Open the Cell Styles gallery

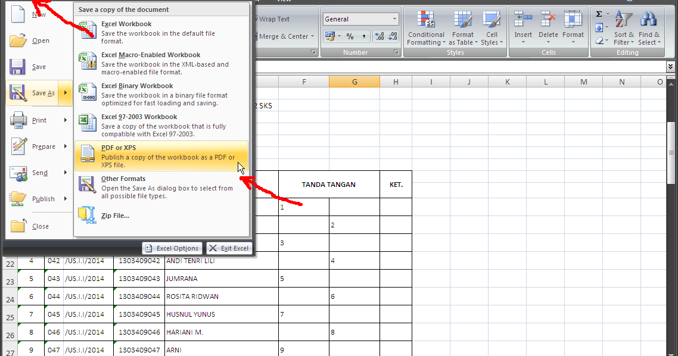[492, 29]
